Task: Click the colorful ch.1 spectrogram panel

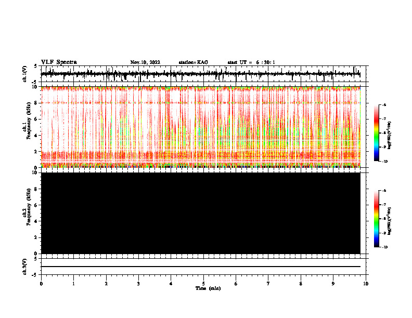Action: point(201,127)
